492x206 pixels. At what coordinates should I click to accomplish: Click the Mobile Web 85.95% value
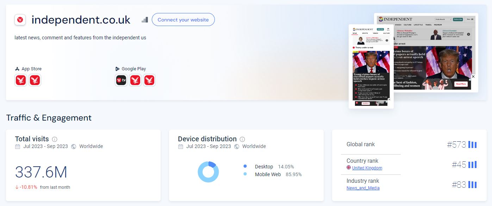[x=294, y=174]
